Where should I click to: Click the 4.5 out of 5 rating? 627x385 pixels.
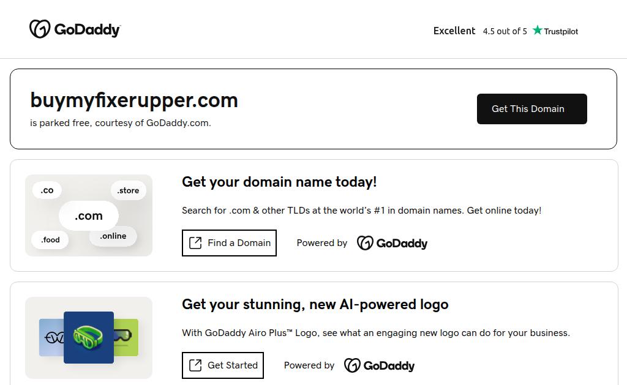505,31
